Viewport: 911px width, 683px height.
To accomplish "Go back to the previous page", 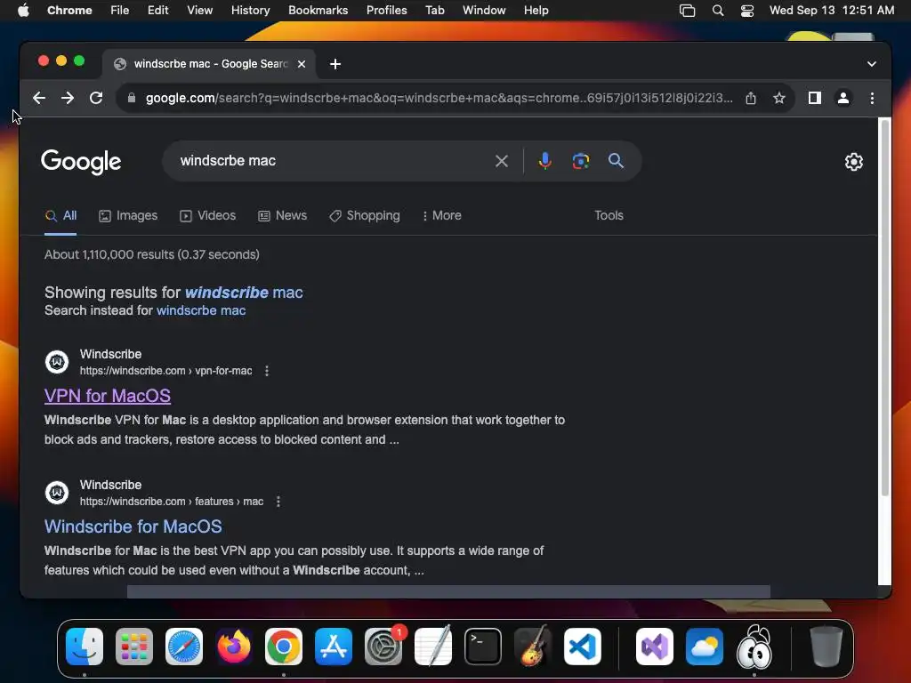I will [x=39, y=98].
